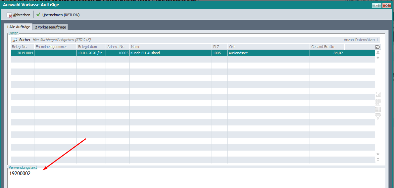The width and height of the screenshot is (394, 188).
Task: Click Übernehmen (RETURN) button
Action: point(58,15)
